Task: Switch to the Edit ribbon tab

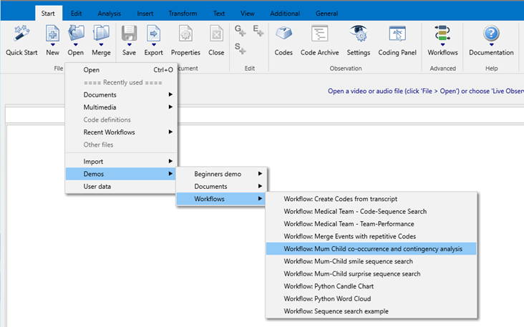Action: [x=76, y=14]
